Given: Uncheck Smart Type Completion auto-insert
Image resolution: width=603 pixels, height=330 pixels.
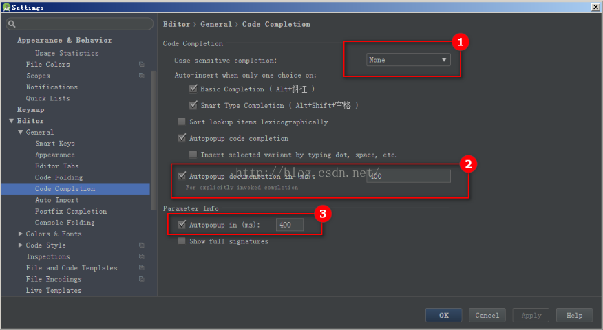Looking at the screenshot, I should pos(193,105).
